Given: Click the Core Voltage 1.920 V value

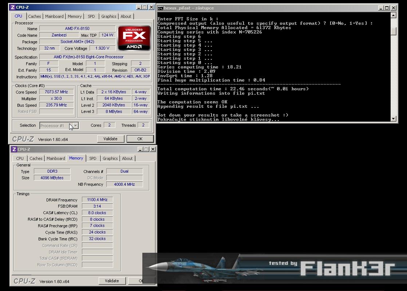Looking at the screenshot, I should point(102,48).
